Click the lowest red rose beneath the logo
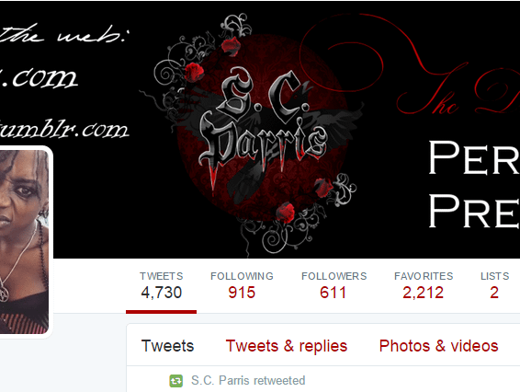This screenshot has width=520, height=392. tap(285, 213)
